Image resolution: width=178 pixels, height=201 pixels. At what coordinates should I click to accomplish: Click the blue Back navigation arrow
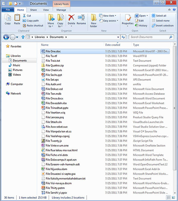(x=6, y=37)
